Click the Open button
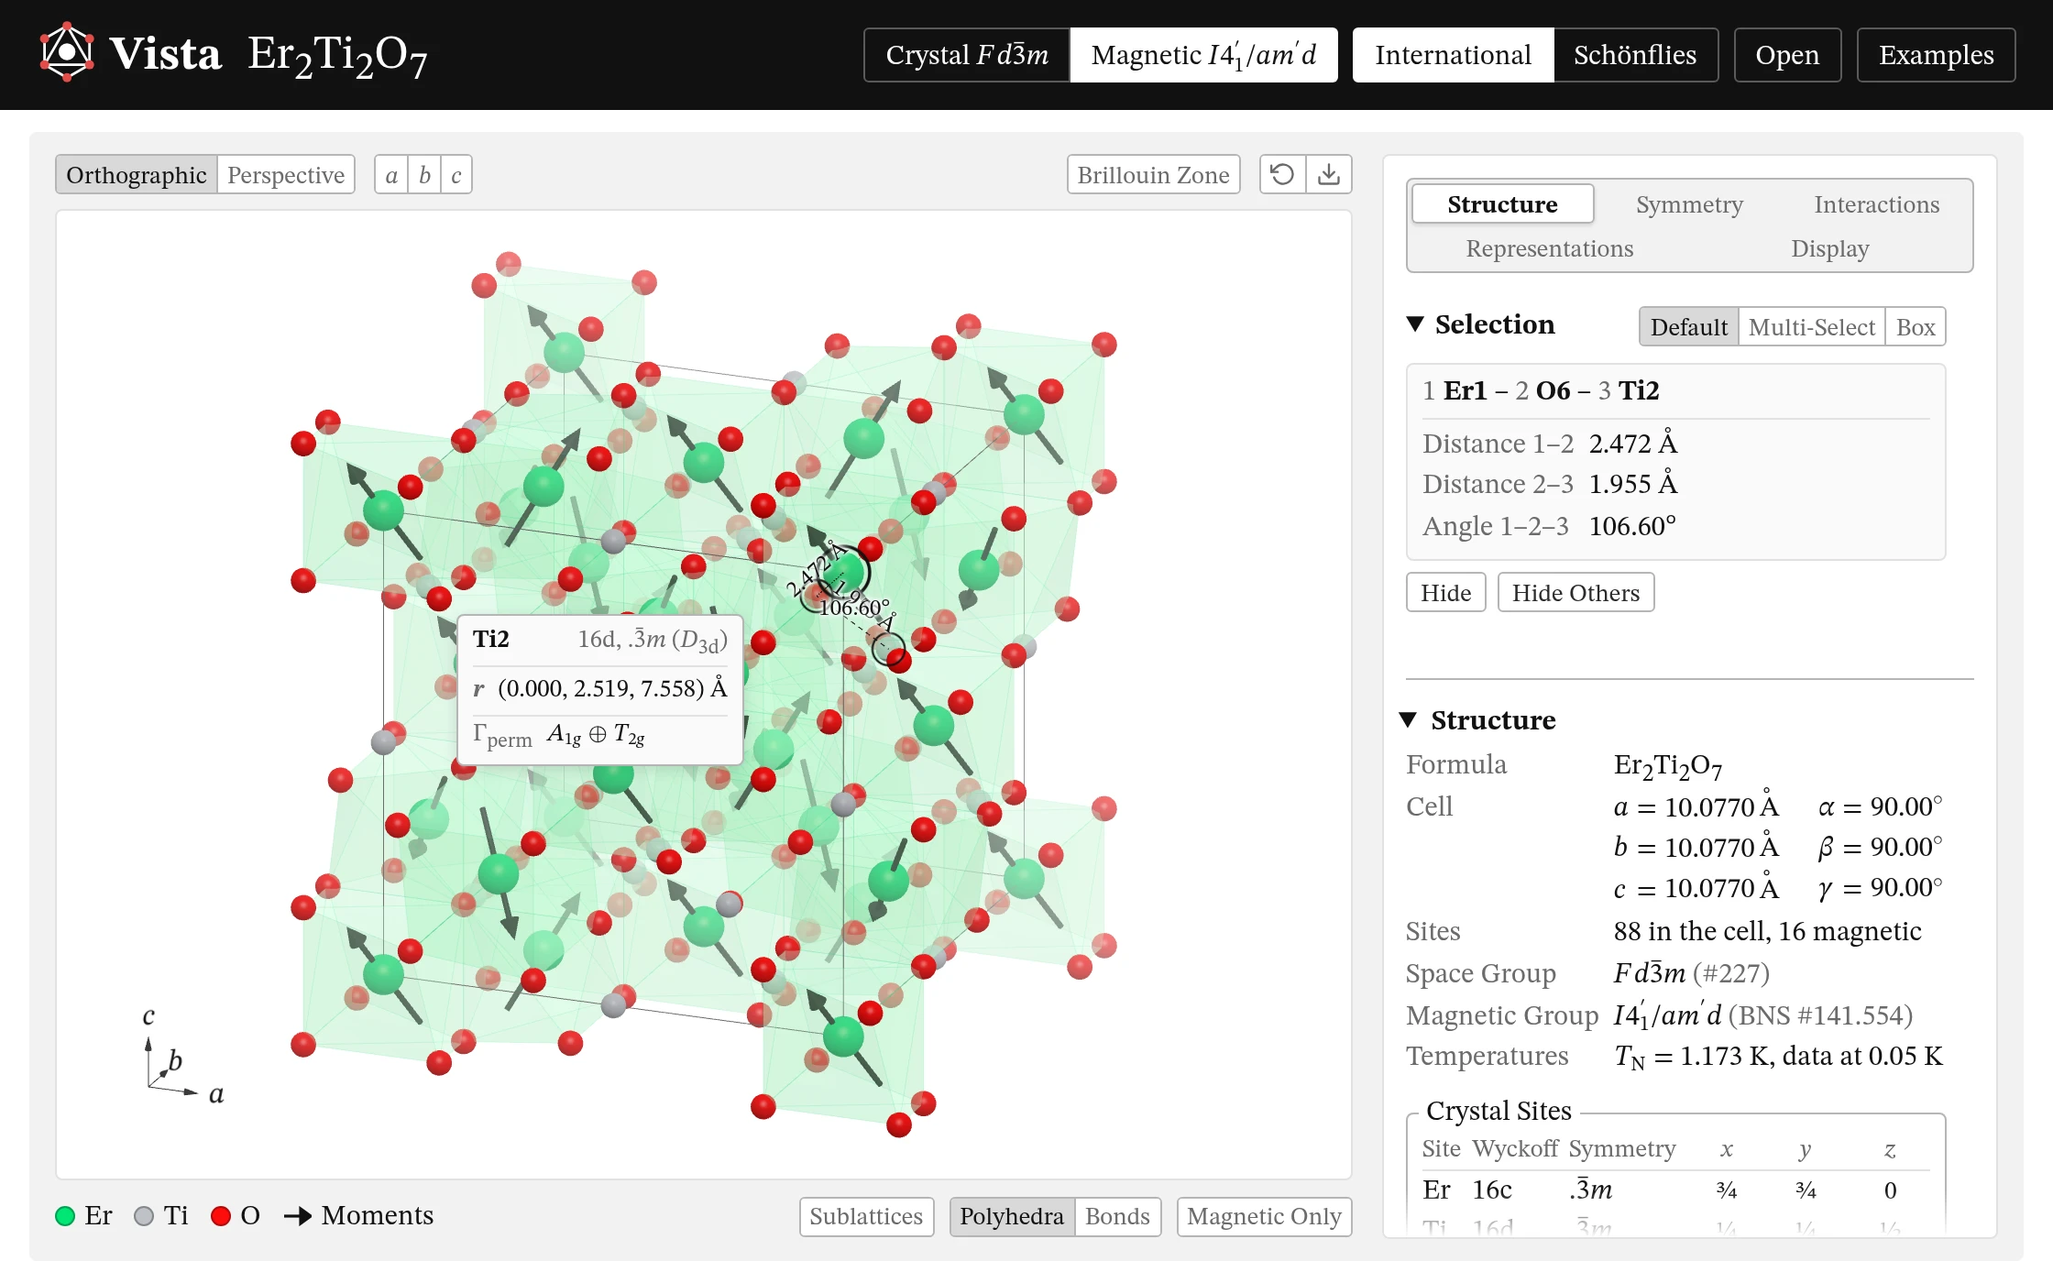This screenshot has height=1283, width=2053. click(x=1787, y=55)
